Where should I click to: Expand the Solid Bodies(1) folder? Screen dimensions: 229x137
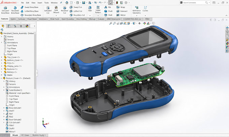coord(4,90)
